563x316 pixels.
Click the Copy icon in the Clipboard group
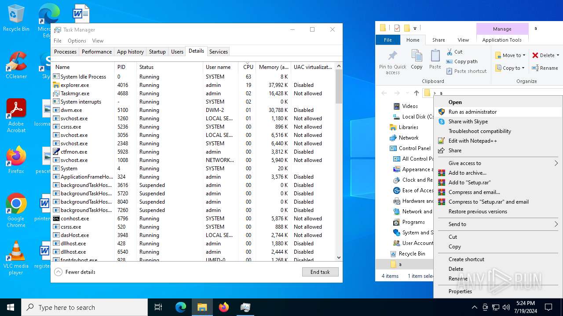point(417,56)
